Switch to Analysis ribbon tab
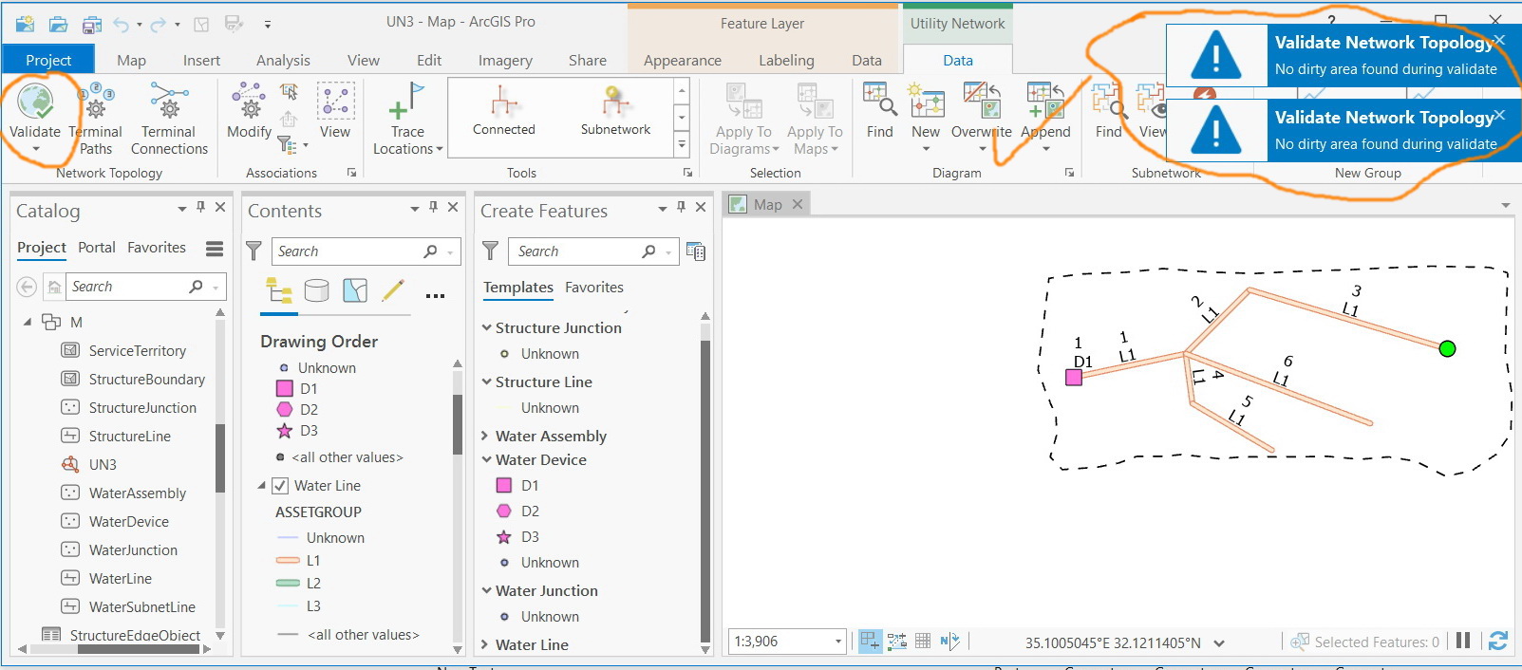1522x670 pixels. tap(283, 60)
